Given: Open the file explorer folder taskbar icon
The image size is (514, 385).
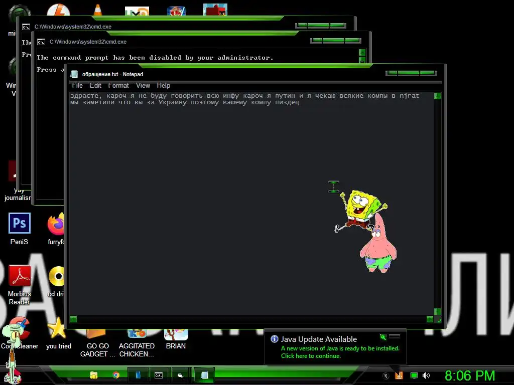Looking at the screenshot, I should 94,375.
